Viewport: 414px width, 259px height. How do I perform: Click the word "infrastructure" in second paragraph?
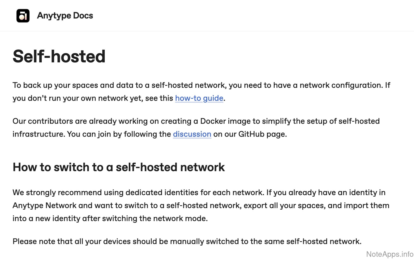point(39,134)
